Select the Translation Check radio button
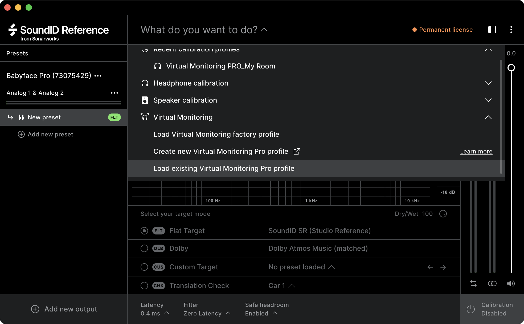 144,286
